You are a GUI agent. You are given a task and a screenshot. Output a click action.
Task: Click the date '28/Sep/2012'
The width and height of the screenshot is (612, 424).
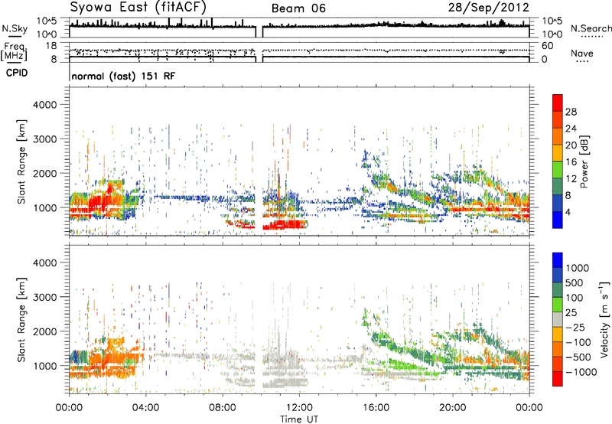489,8
